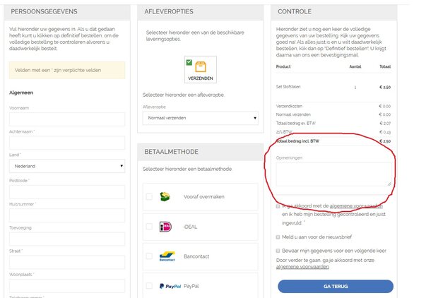The image size is (438, 298).
Task: Click the iDEAL payment logo
Action: [x=166, y=227]
